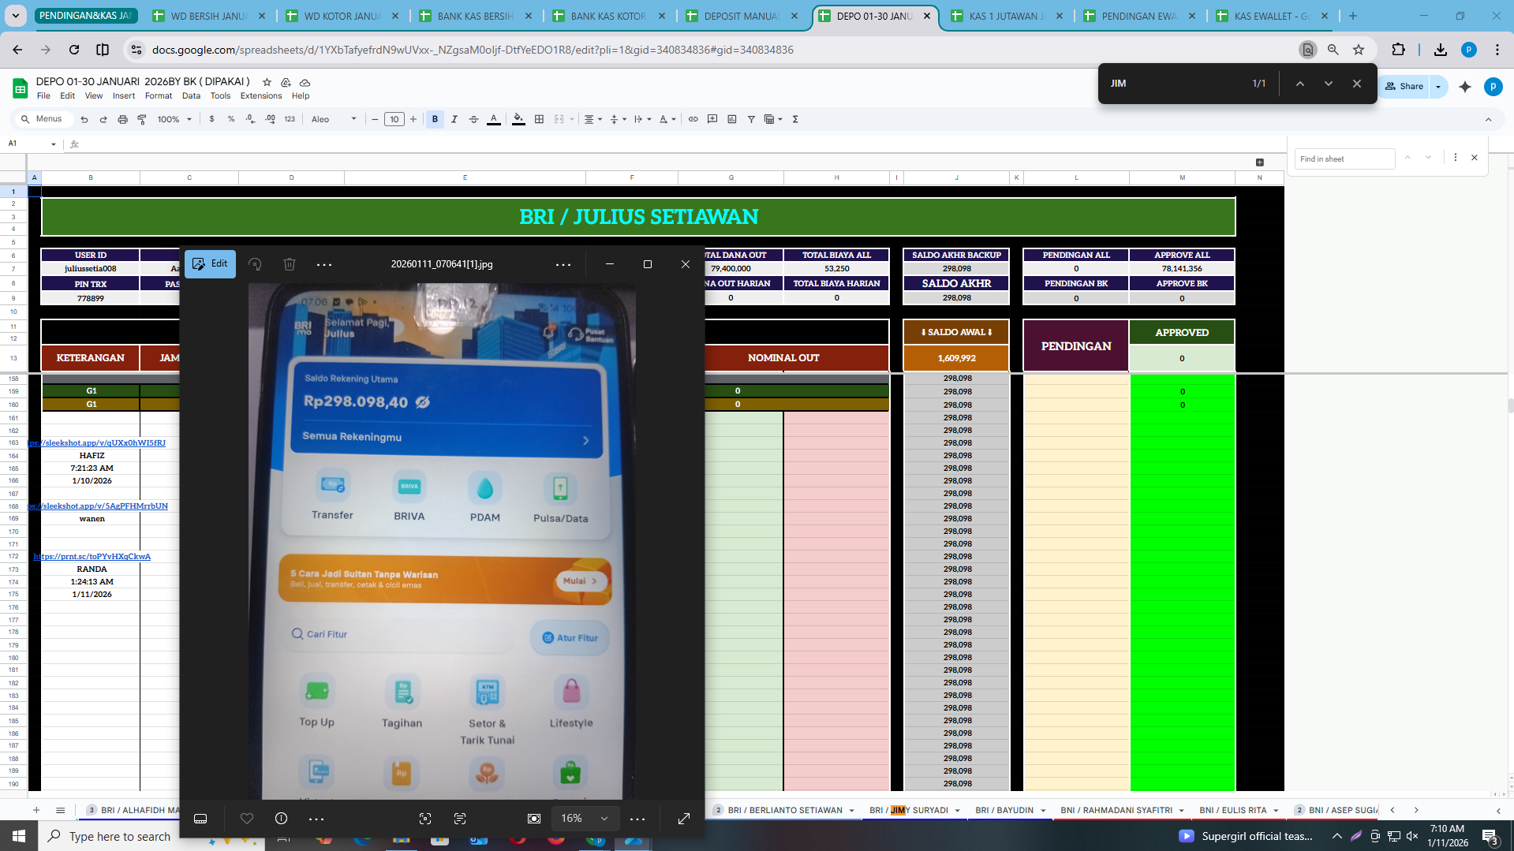Create a filter from toolbar
The image size is (1514, 851).
(751, 119)
